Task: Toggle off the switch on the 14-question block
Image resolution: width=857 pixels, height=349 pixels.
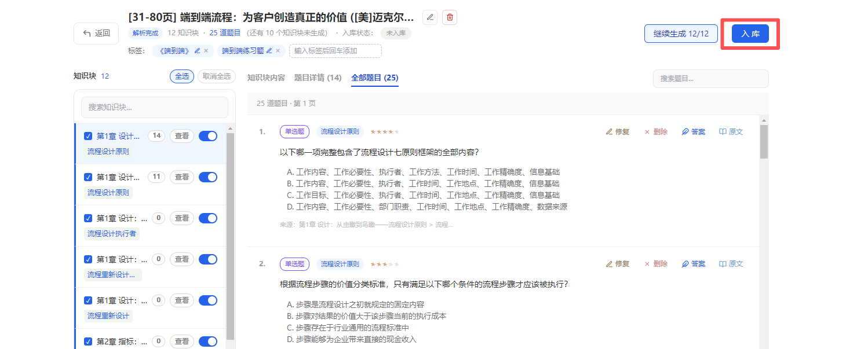Action: [x=208, y=136]
